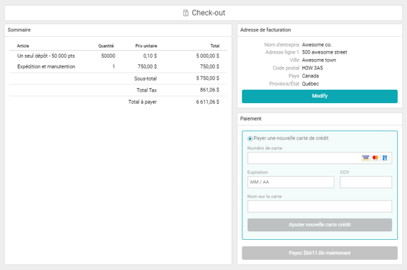407x270 pixels.
Task: Click the Visa card icon
Action: pos(365,158)
